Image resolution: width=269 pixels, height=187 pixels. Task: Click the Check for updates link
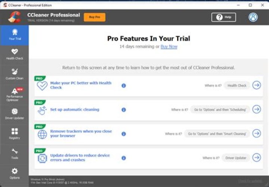(250, 181)
